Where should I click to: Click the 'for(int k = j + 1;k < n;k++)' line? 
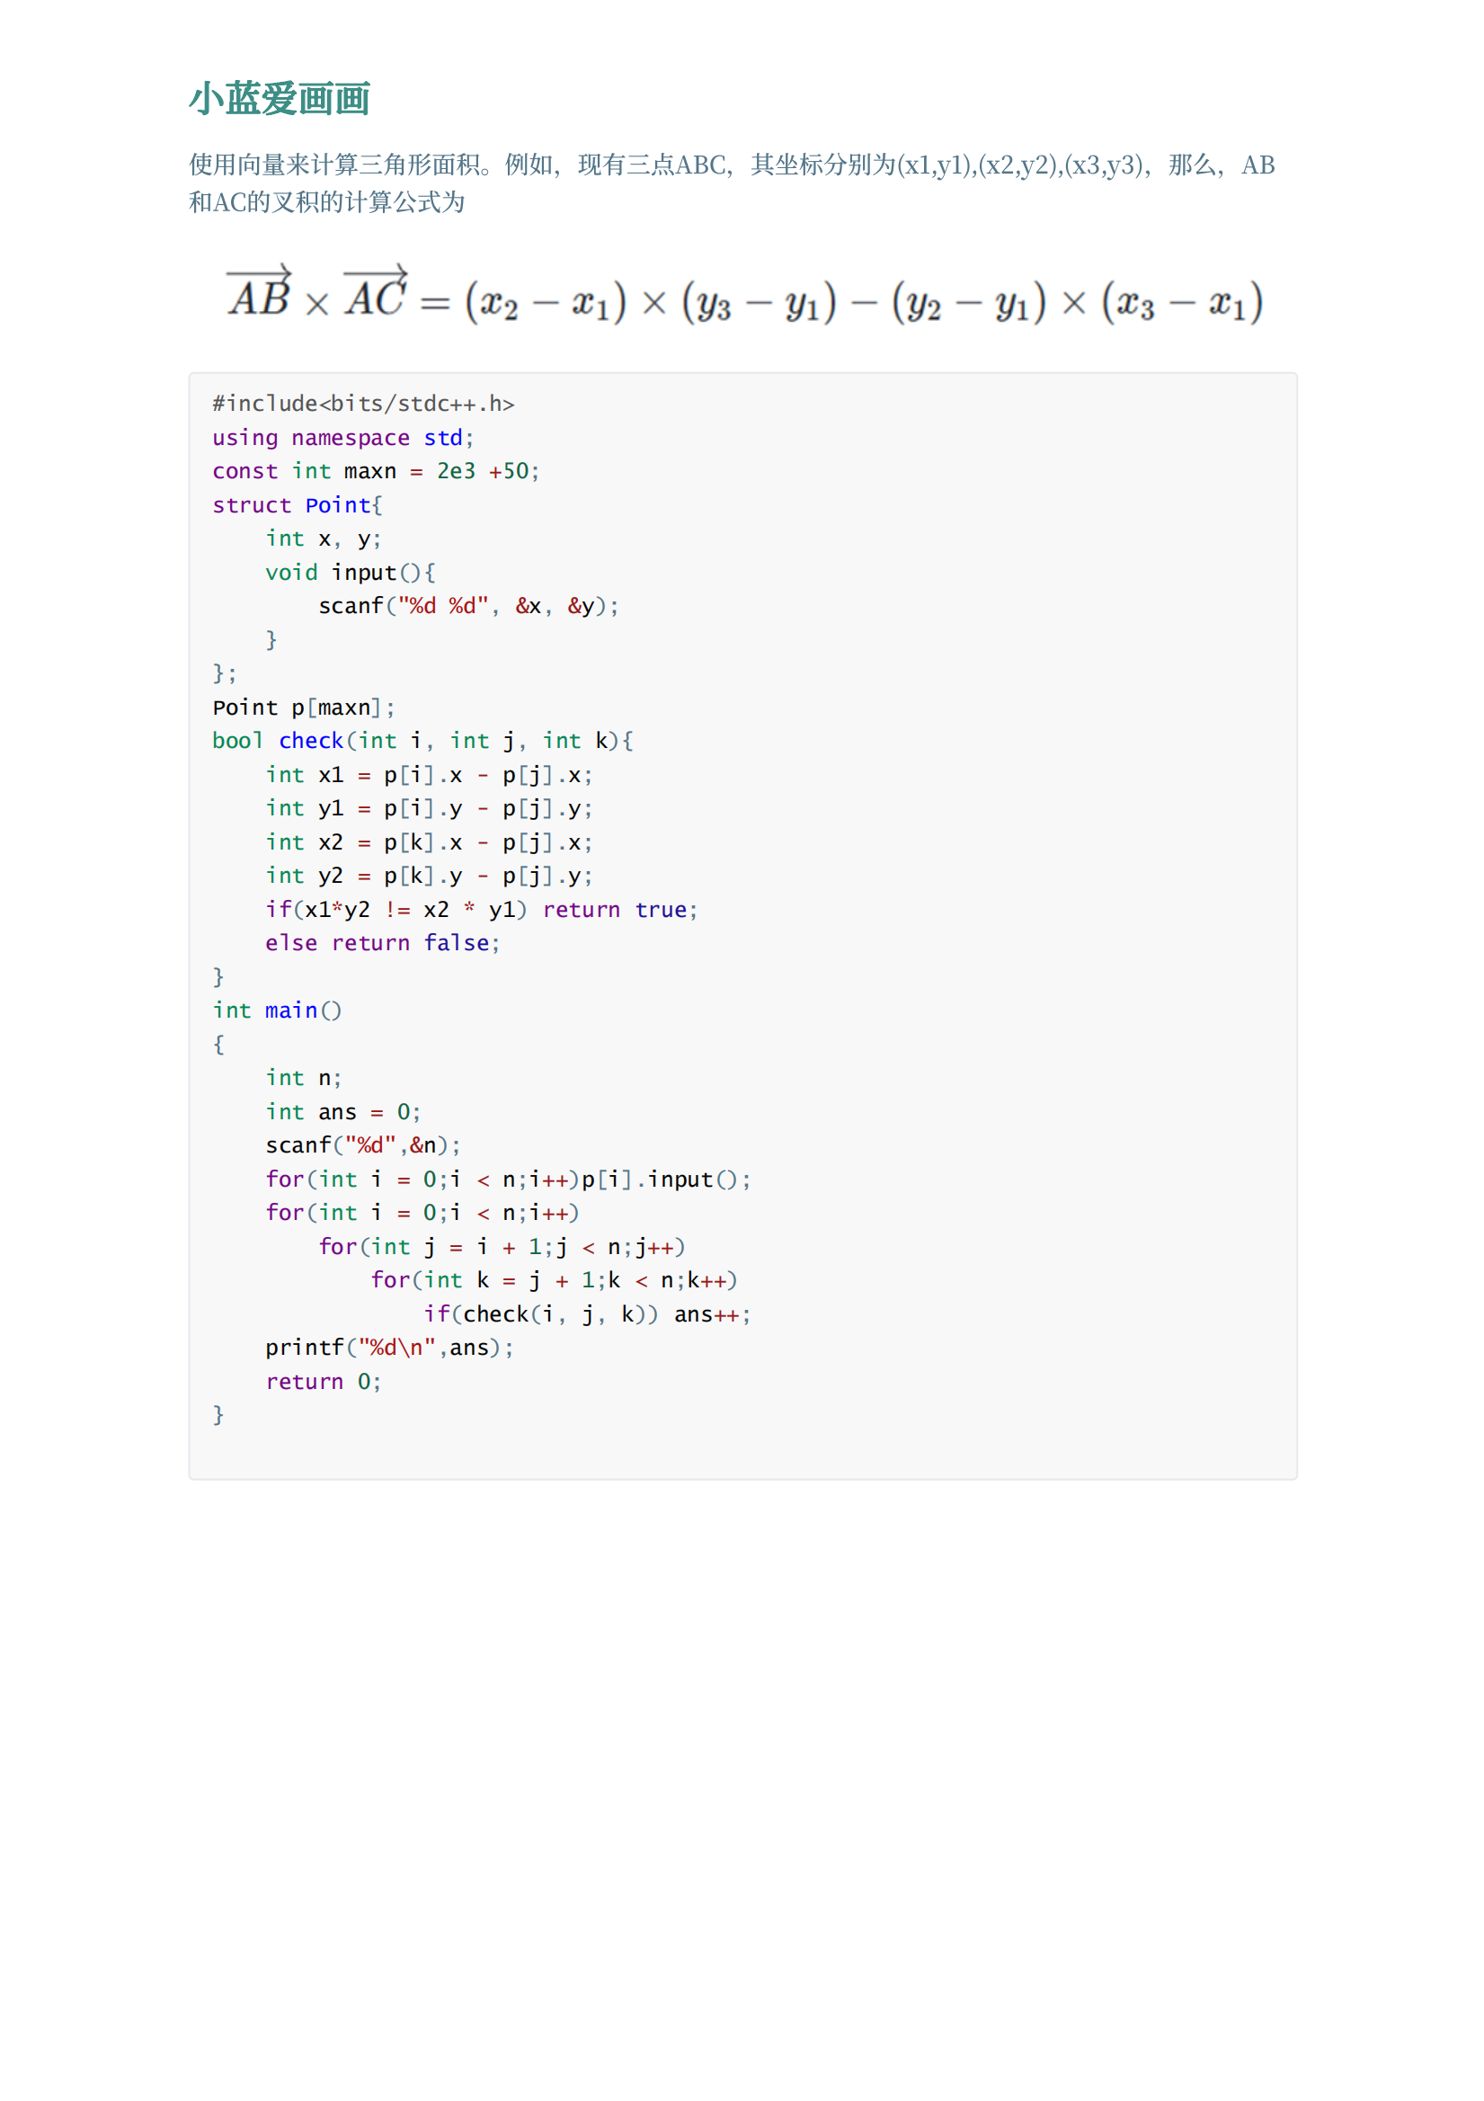(554, 1280)
